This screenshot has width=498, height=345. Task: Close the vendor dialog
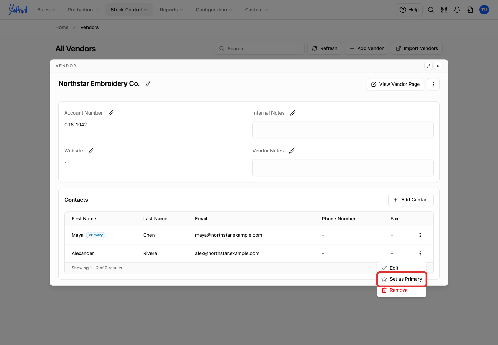click(x=438, y=66)
